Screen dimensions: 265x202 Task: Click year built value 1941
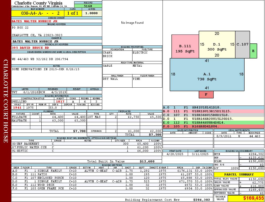(x=17, y=108)
